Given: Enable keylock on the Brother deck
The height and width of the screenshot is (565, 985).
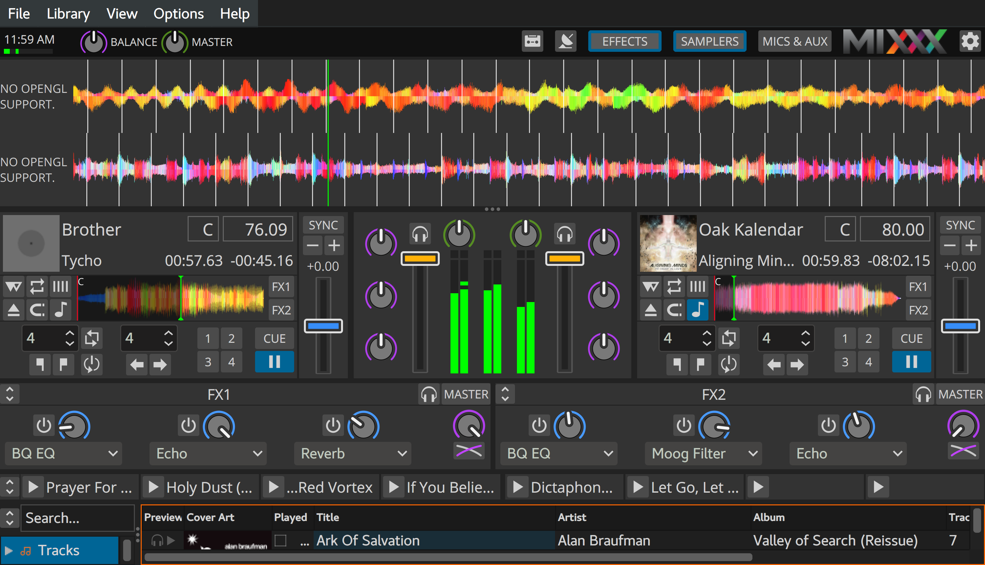Looking at the screenshot, I should 61,310.
